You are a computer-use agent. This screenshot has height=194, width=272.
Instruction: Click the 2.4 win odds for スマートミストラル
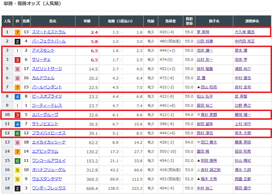tap(94, 32)
